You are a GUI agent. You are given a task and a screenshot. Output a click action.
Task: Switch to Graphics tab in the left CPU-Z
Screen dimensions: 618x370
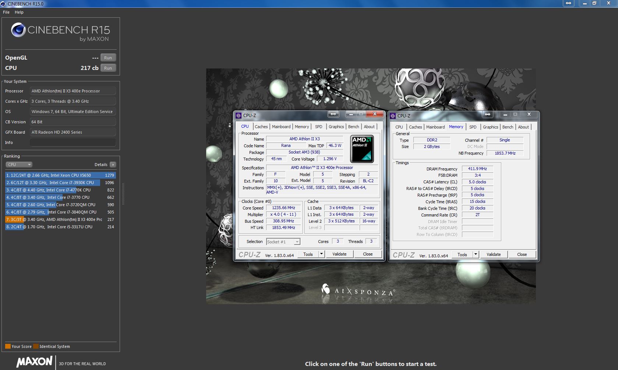pyautogui.click(x=336, y=127)
